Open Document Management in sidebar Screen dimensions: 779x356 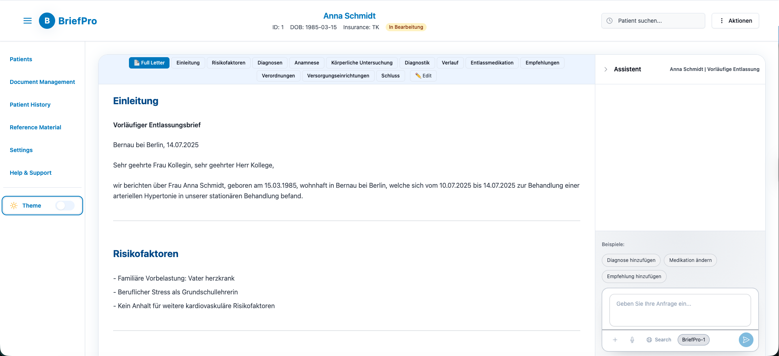(42, 82)
